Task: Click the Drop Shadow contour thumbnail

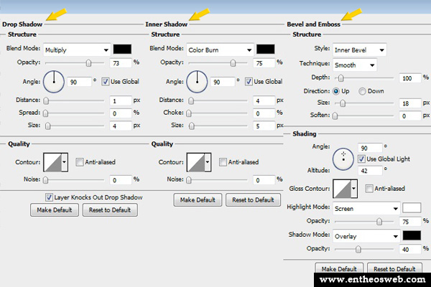Action: tap(52, 163)
